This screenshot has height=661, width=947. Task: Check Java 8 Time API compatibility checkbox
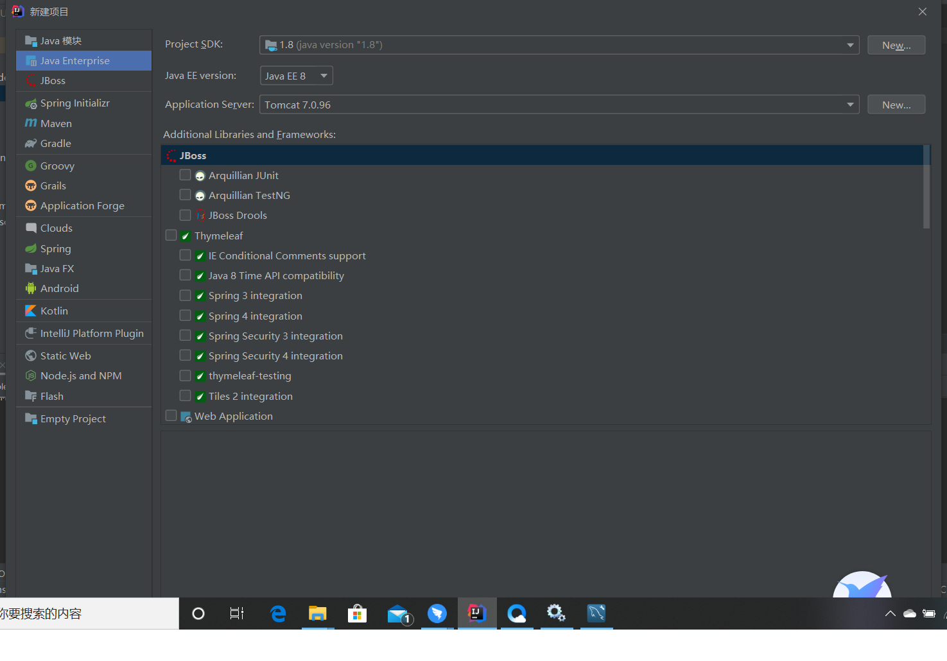[x=186, y=275]
